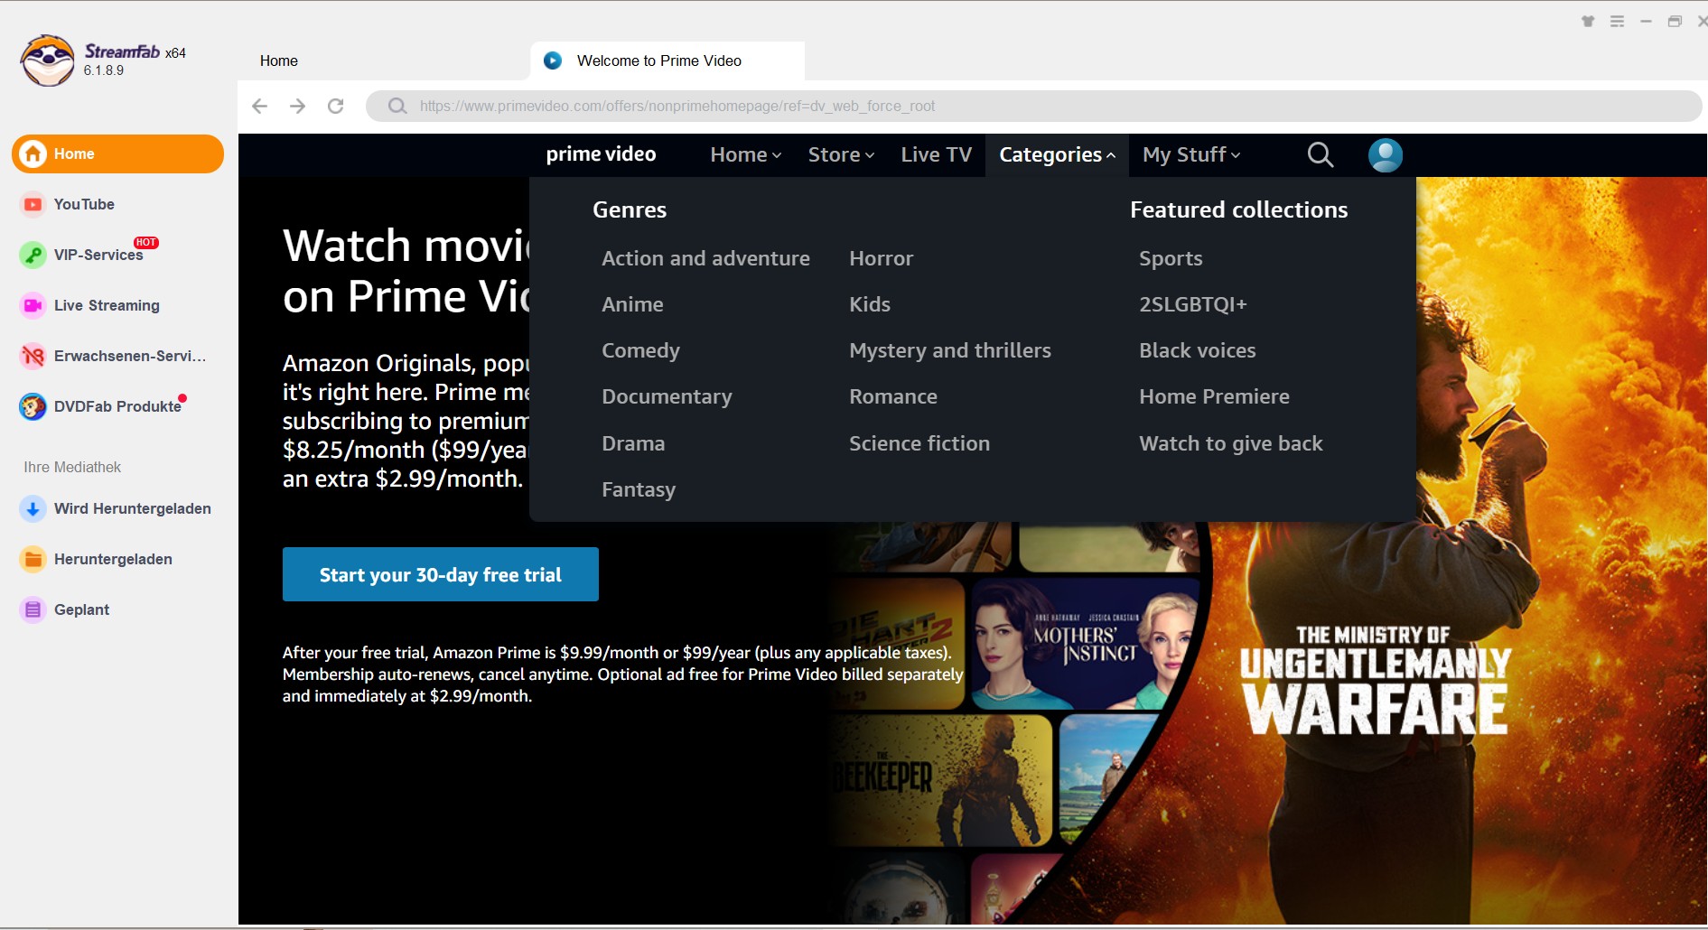Open the Home Premiere collection
This screenshot has height=930, width=1708.
click(x=1214, y=396)
